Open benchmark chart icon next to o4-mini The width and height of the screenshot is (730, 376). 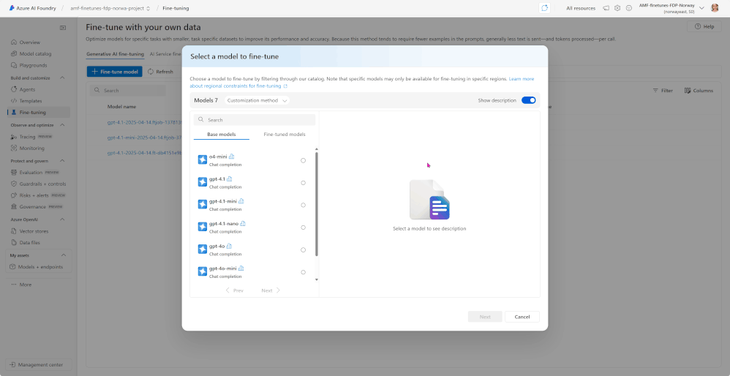(x=231, y=157)
